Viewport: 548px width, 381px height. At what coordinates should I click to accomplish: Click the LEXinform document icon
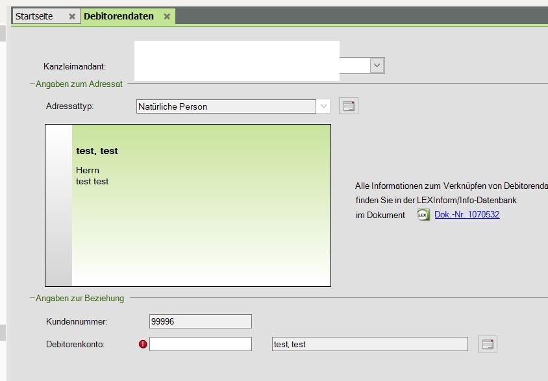tap(423, 215)
